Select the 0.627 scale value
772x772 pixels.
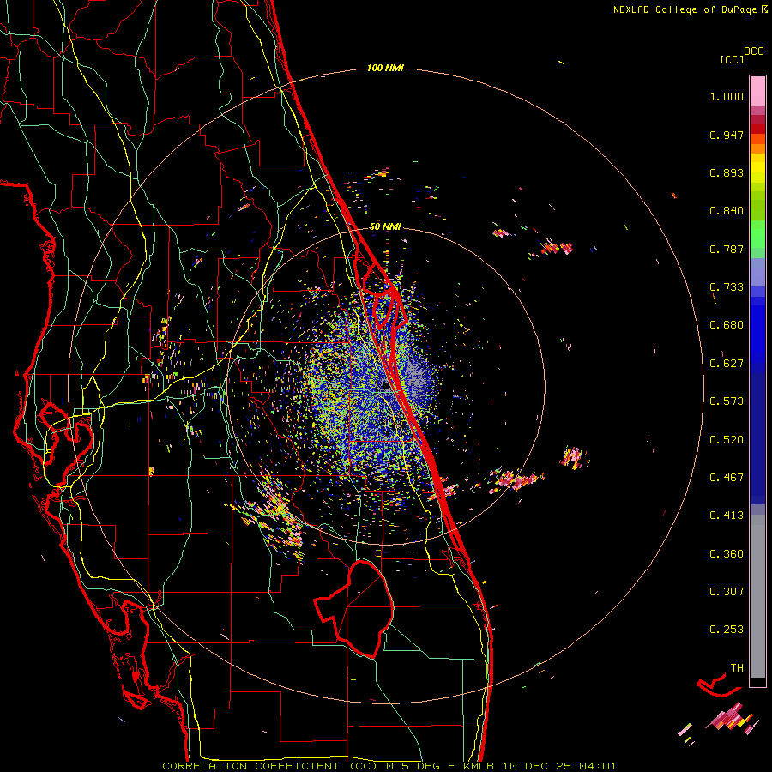[727, 364]
